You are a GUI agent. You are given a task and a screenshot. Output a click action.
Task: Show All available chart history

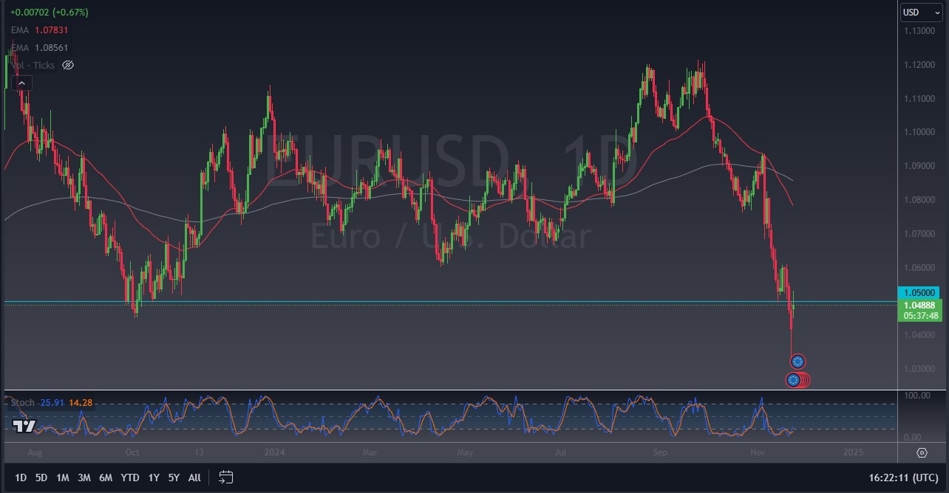coord(194,478)
